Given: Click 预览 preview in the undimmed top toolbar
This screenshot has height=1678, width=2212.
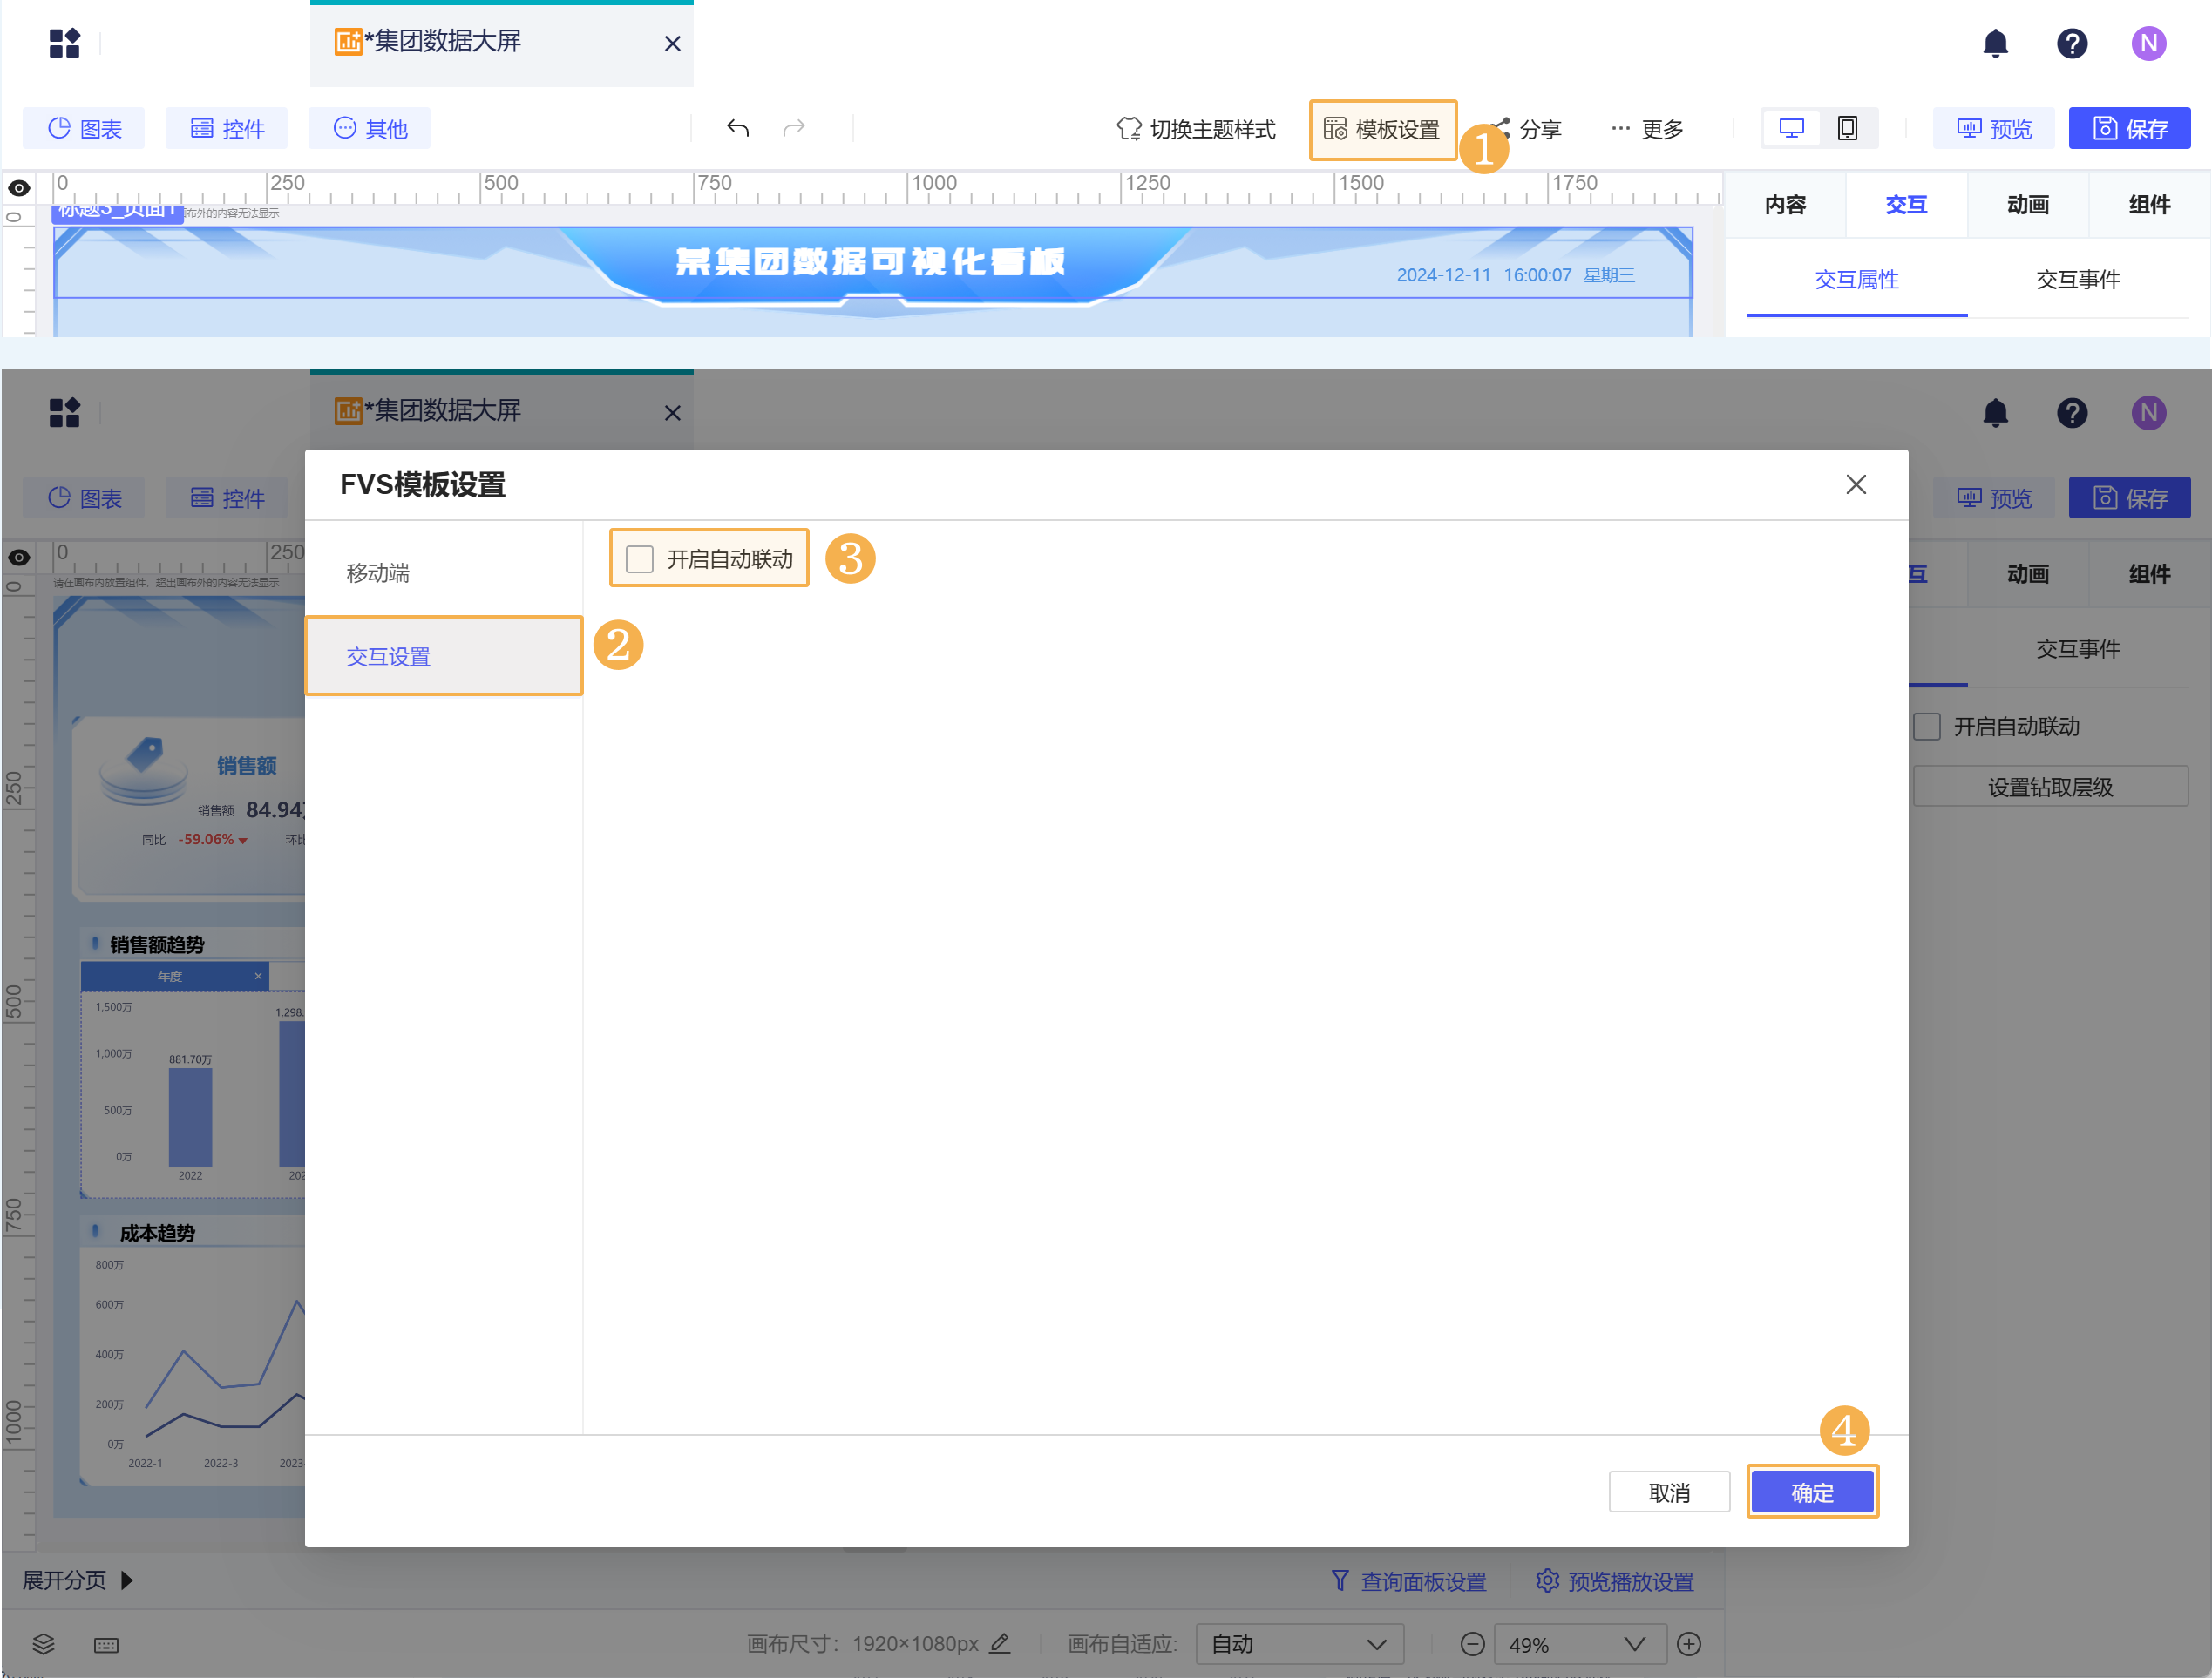Looking at the screenshot, I should click(x=1994, y=128).
